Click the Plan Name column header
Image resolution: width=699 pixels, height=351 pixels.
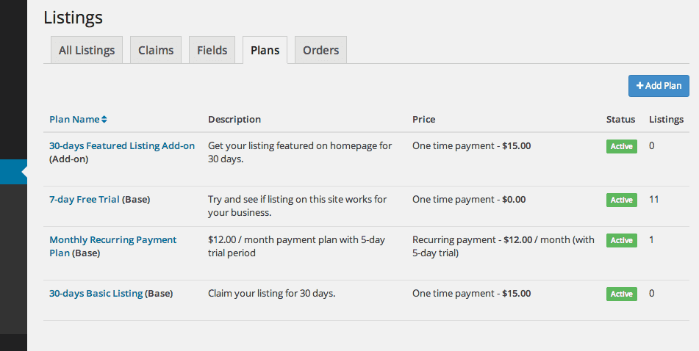[x=74, y=120]
